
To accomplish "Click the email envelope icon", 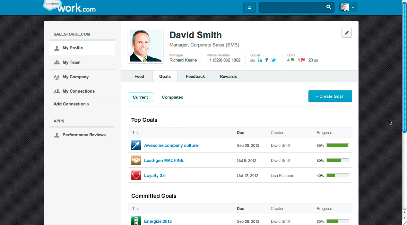I will (x=253, y=60).
